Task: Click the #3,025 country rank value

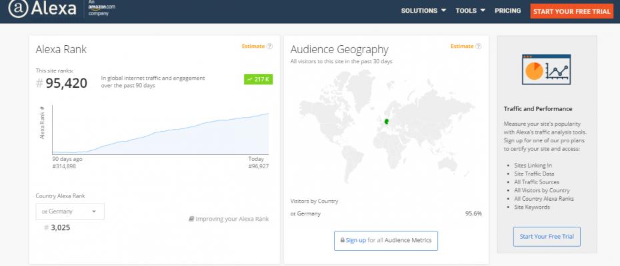Action: [x=57, y=227]
